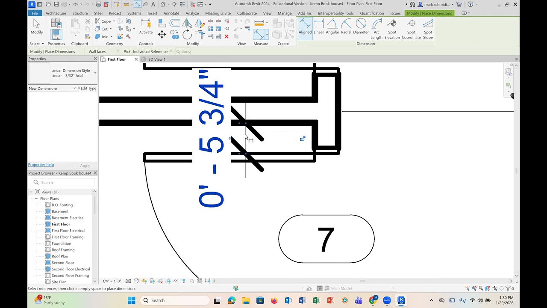
Task: Toggle Crop View icon in view control bar
Action: coord(160,281)
